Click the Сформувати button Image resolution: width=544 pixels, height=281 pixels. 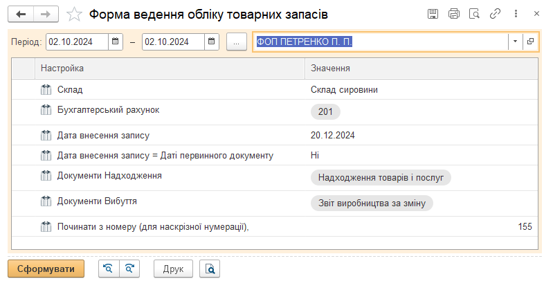tap(46, 268)
